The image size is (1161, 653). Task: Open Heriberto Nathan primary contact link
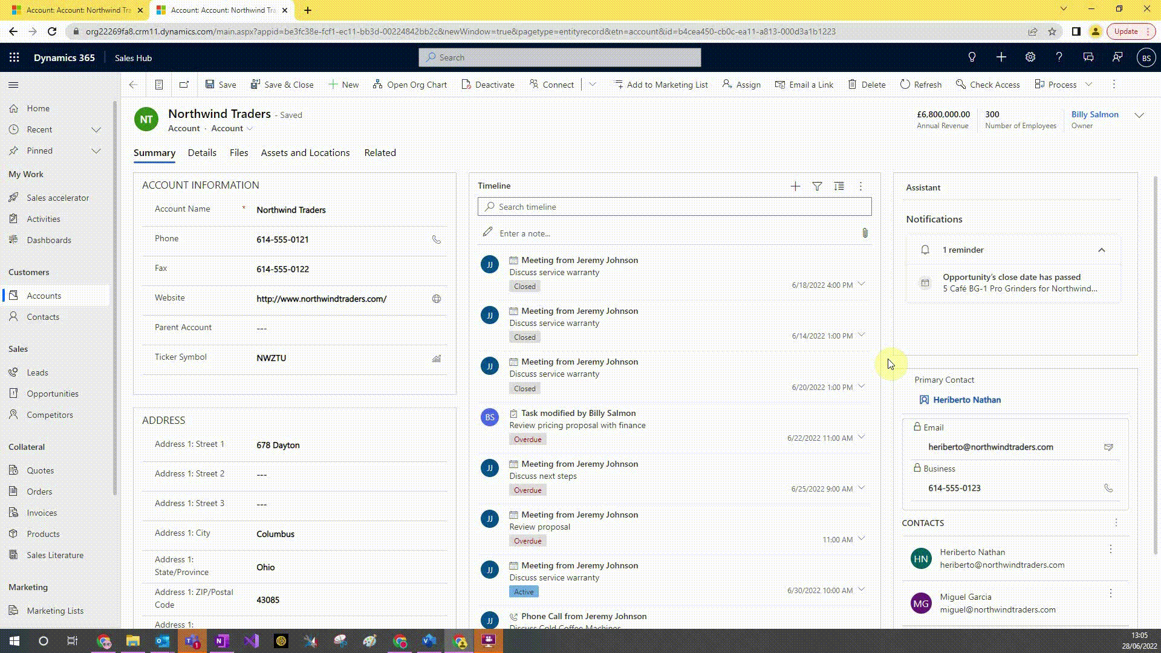966,400
